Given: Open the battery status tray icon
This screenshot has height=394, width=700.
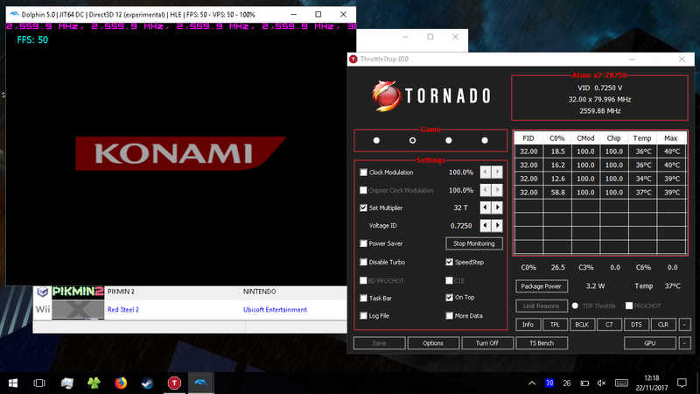Looking at the screenshot, I should coord(584,383).
